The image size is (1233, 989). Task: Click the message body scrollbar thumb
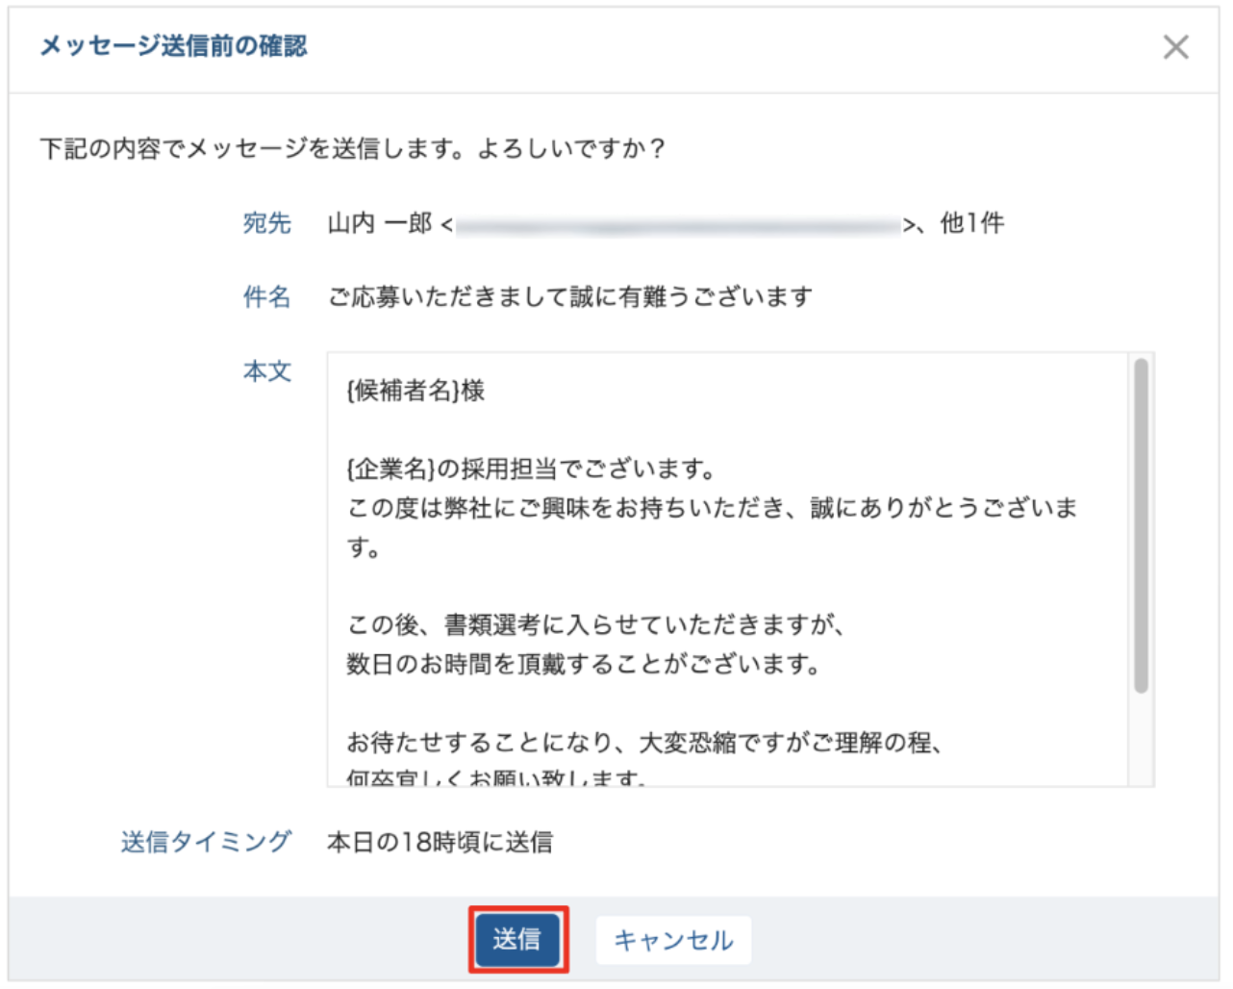coord(1141,524)
